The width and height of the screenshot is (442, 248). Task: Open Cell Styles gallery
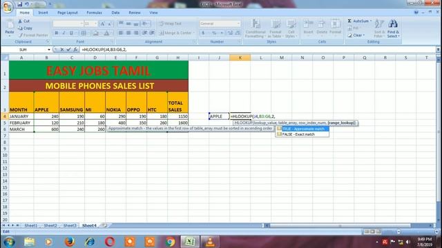[291, 28]
